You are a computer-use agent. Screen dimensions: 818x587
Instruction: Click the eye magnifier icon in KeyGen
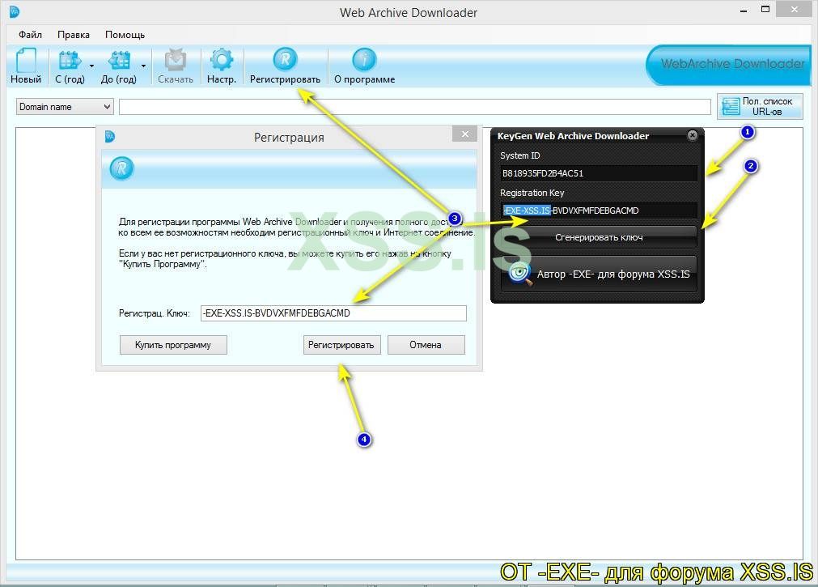[520, 274]
